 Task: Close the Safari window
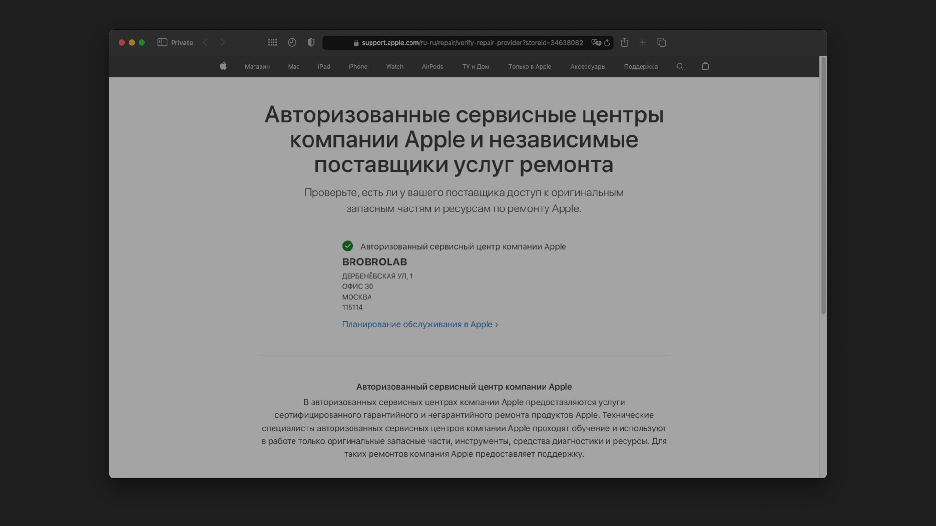tap(122, 43)
